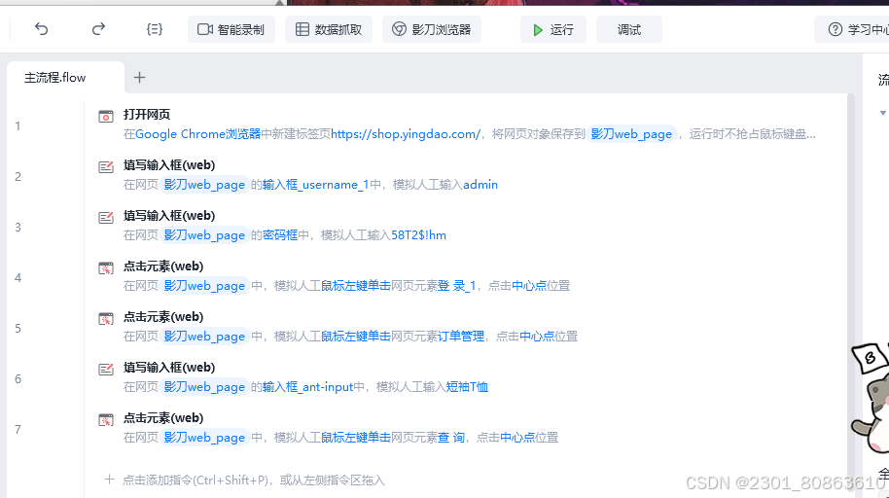The height and width of the screenshot is (498, 889).
Task: Select line number 1 in the gutter
Action: [18, 125]
